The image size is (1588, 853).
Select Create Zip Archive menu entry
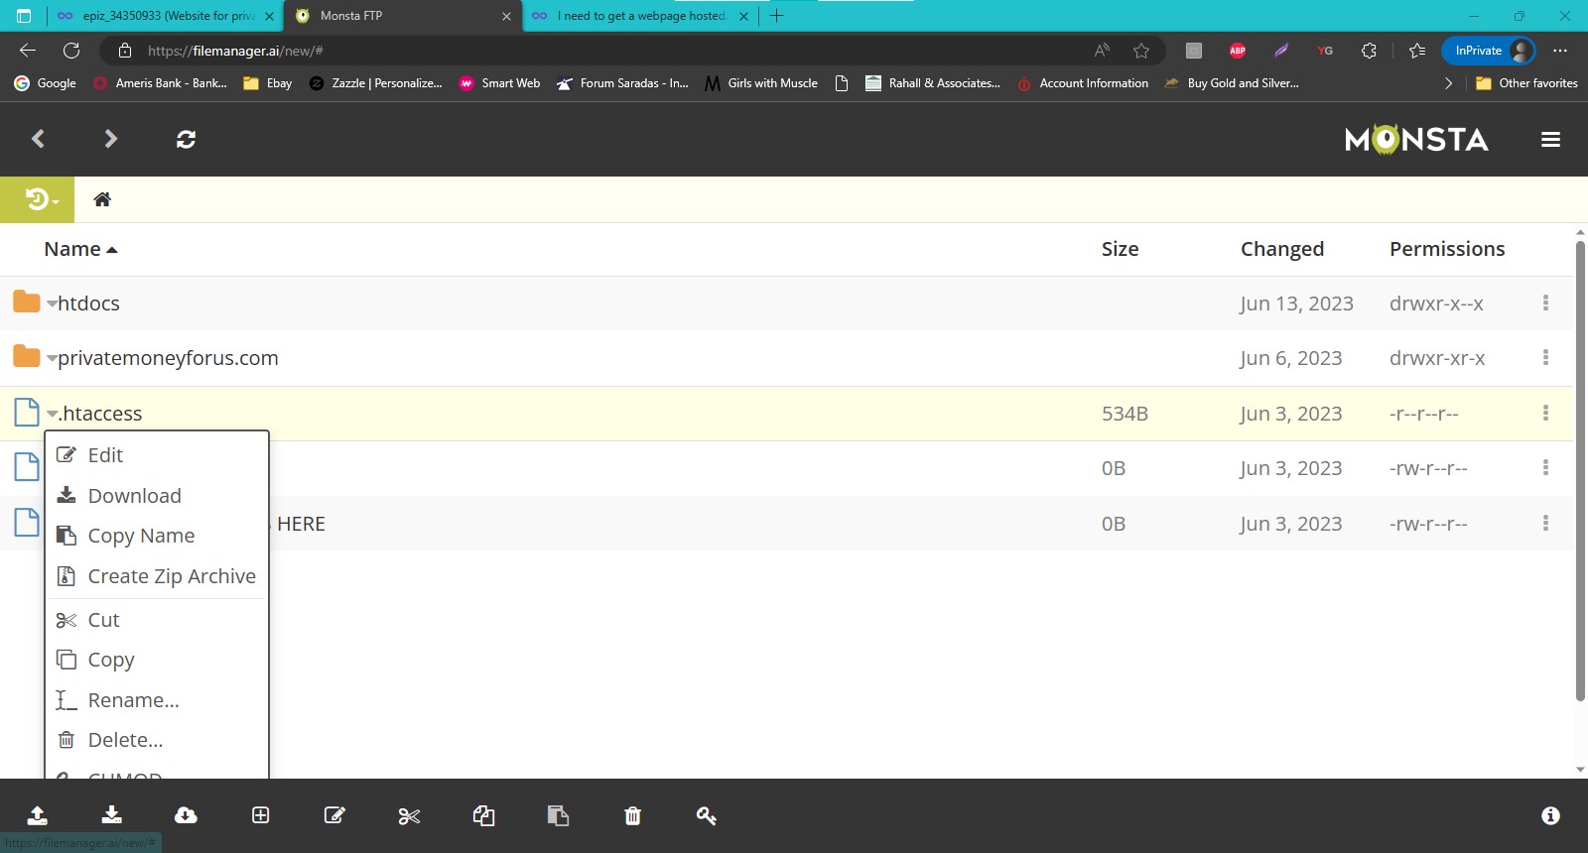coord(171,576)
